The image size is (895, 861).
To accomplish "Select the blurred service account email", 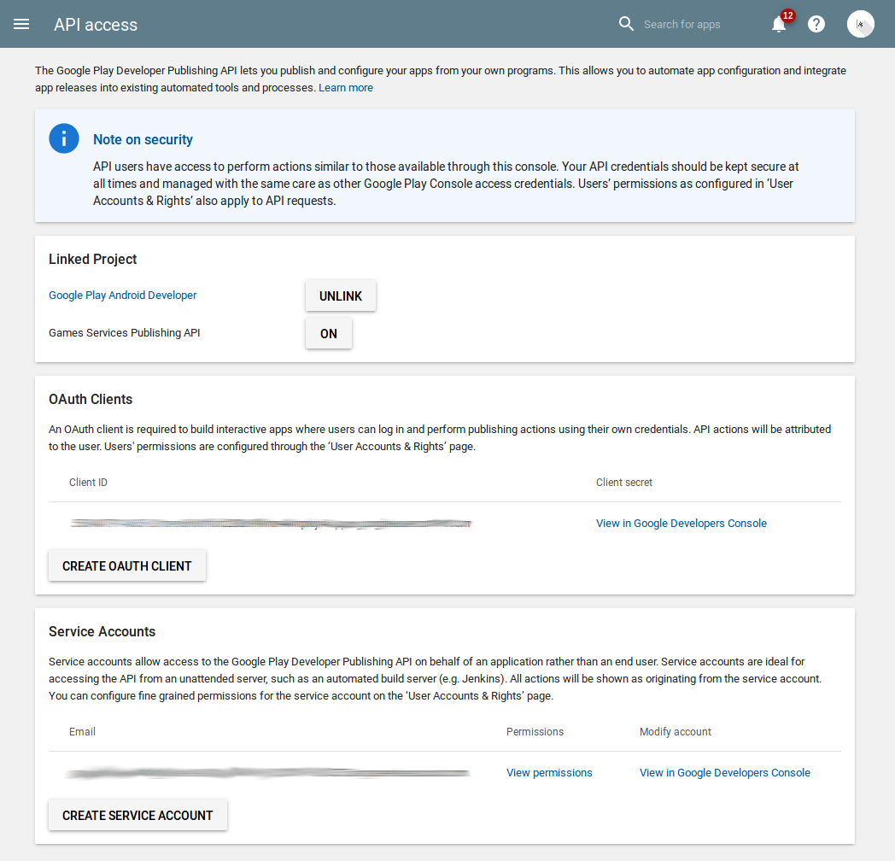I will 268,773.
